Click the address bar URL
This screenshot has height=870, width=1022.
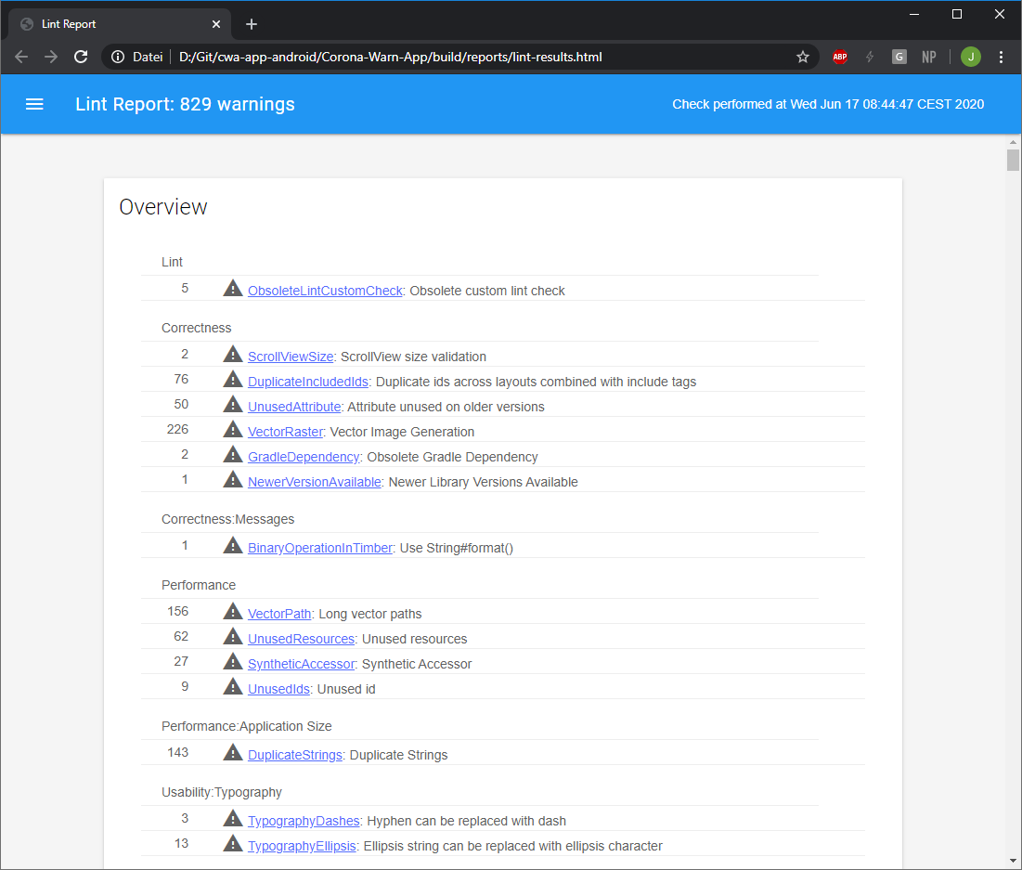pos(391,57)
